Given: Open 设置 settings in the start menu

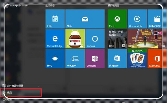Looking at the screenshot, I should tap(21, 93).
